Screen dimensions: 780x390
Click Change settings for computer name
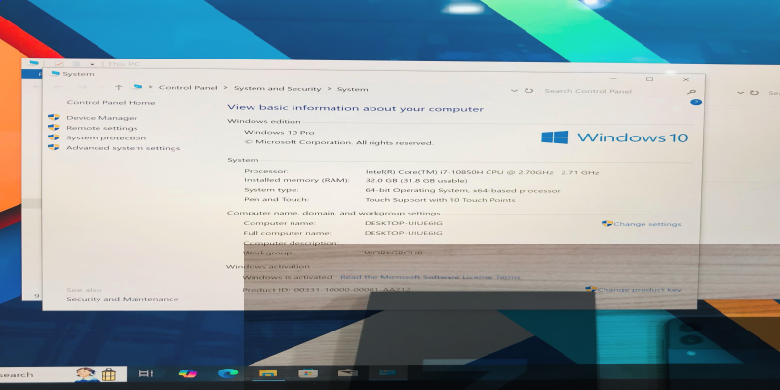(x=647, y=224)
